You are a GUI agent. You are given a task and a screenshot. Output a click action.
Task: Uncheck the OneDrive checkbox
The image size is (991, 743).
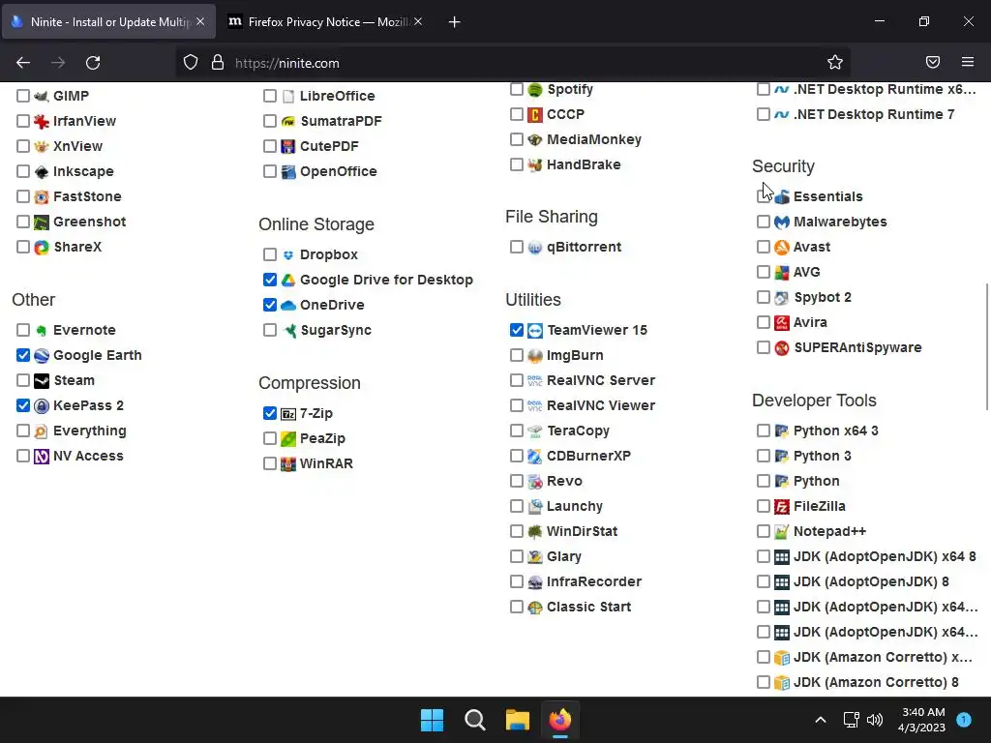[270, 305]
